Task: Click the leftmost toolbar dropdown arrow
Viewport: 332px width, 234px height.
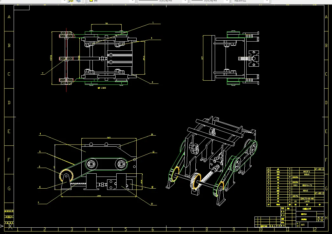Action: 64,1
